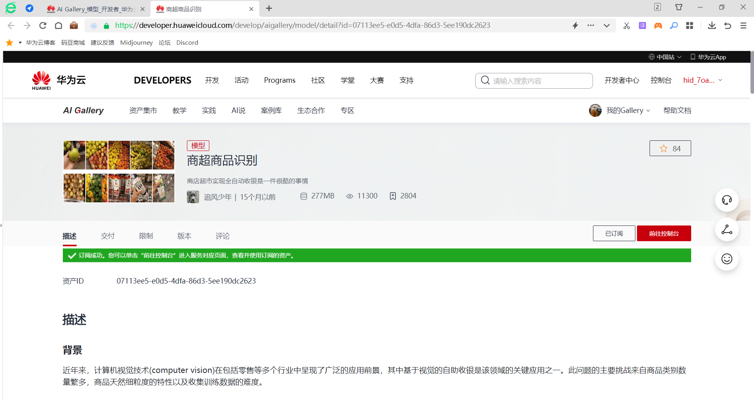Open a new browser tab
The height and width of the screenshot is (400, 754).
269,9
